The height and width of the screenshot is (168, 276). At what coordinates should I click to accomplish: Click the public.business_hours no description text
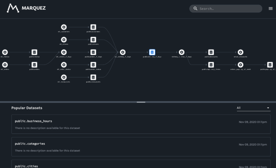[x=47, y=128]
